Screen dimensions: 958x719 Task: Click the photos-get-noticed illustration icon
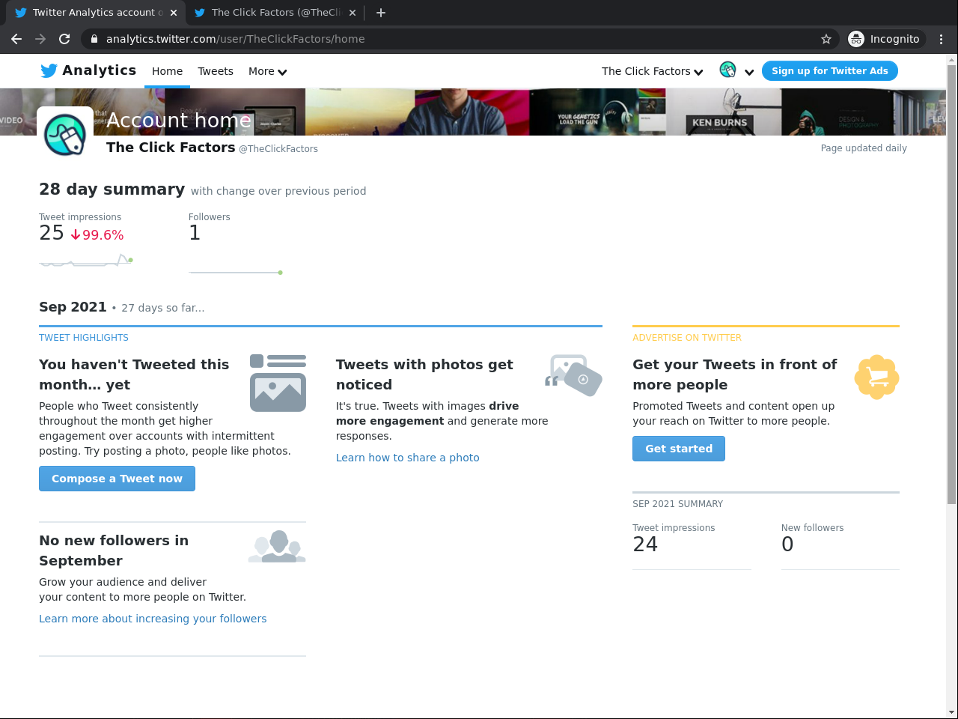pyautogui.click(x=573, y=375)
